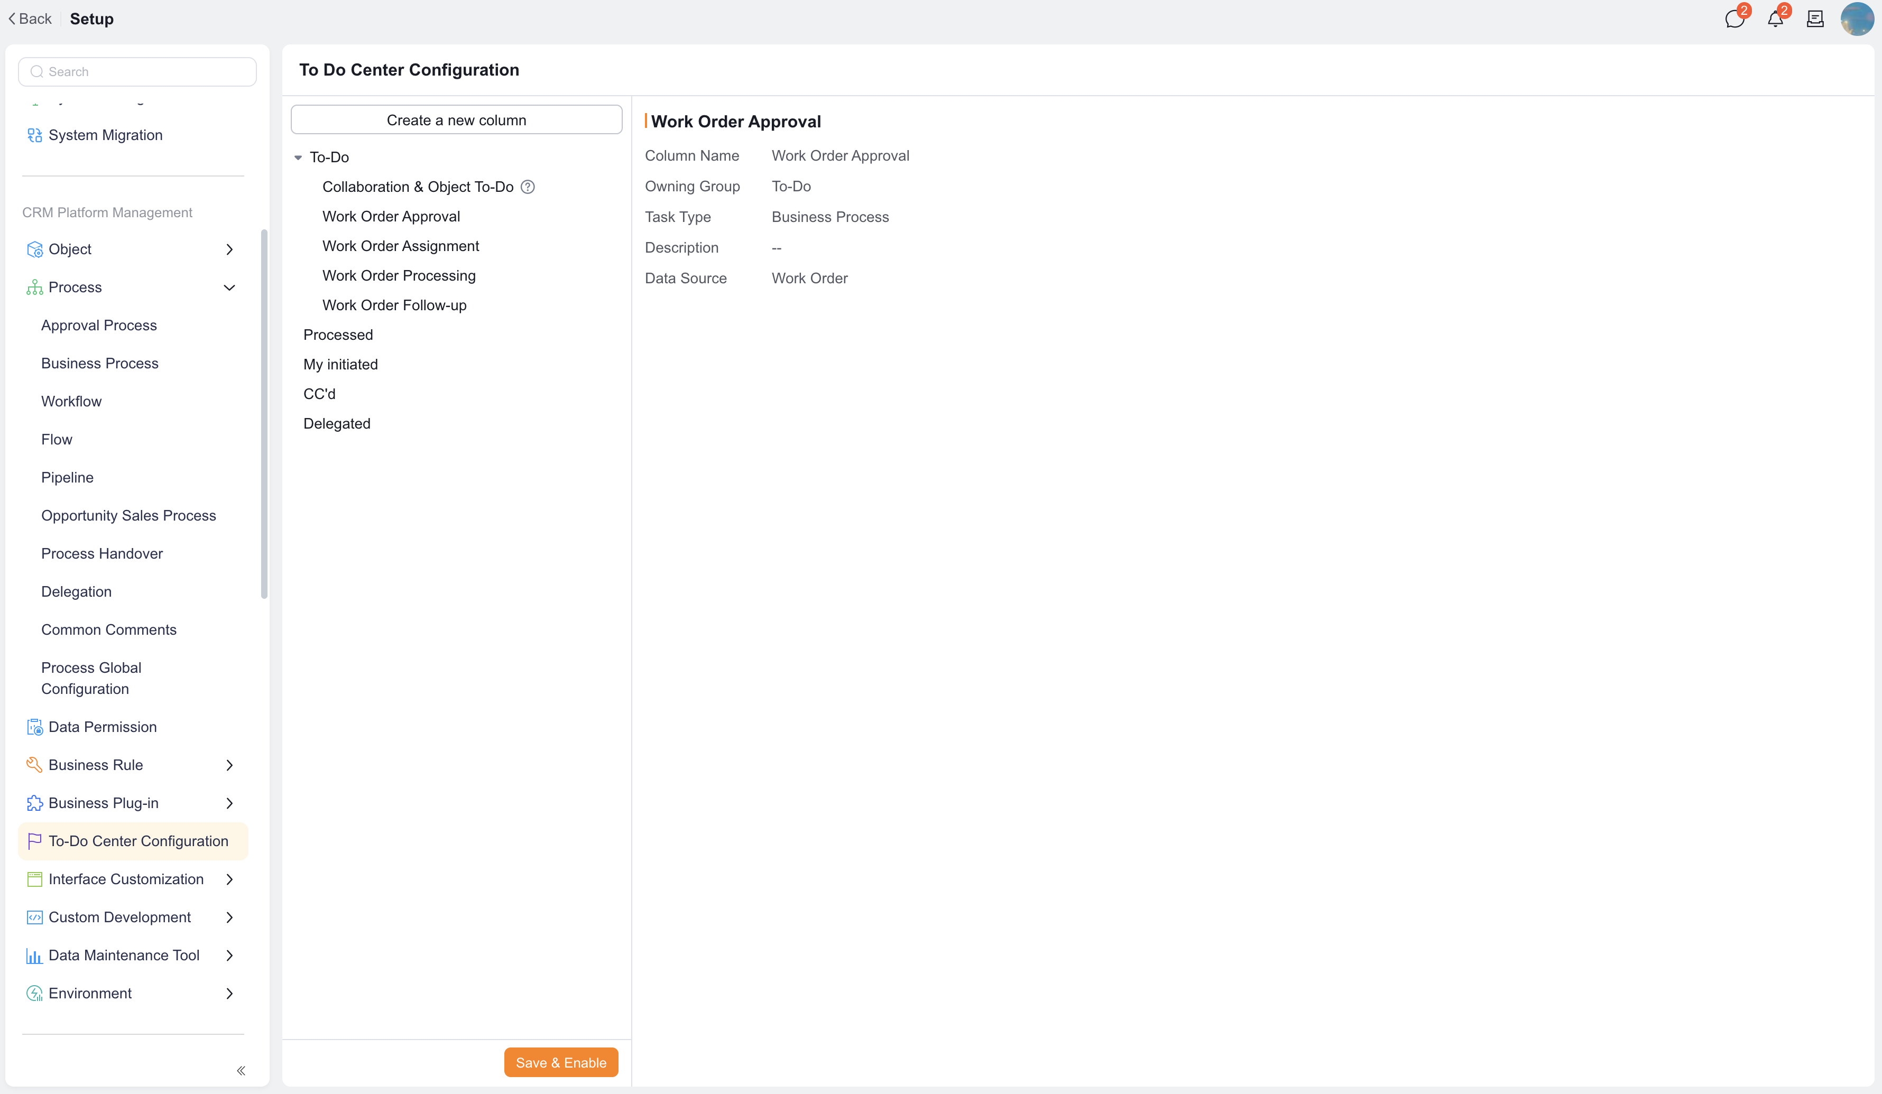This screenshot has height=1094, width=1882.
Task: Click the inbox tray icon in header
Action: pyautogui.click(x=1815, y=20)
